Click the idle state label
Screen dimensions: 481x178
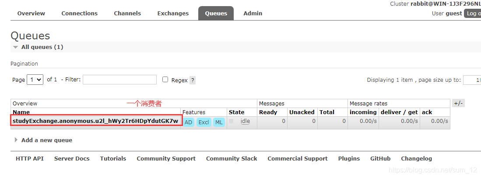click(245, 121)
